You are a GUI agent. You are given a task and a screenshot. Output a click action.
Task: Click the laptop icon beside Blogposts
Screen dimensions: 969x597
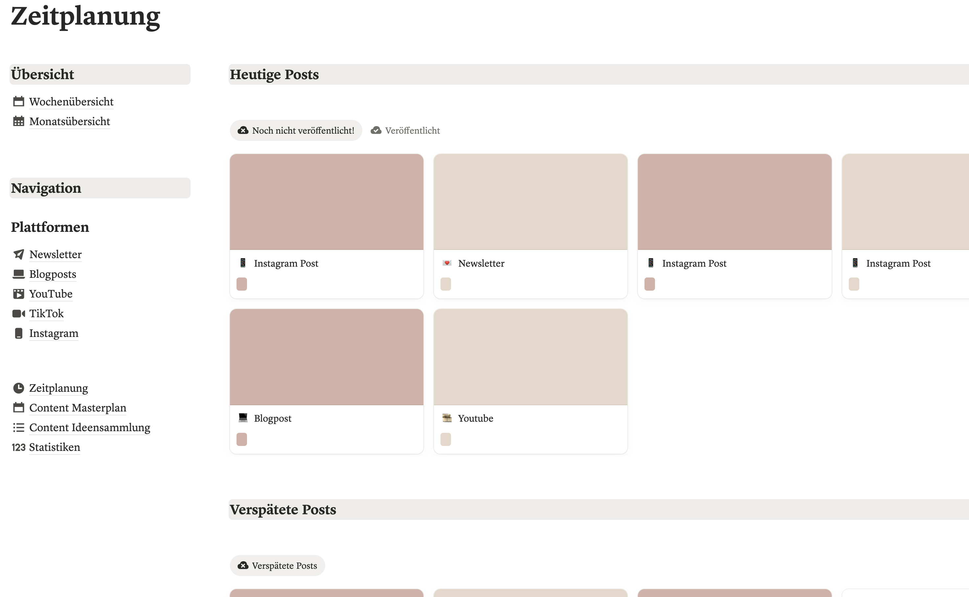coord(18,274)
